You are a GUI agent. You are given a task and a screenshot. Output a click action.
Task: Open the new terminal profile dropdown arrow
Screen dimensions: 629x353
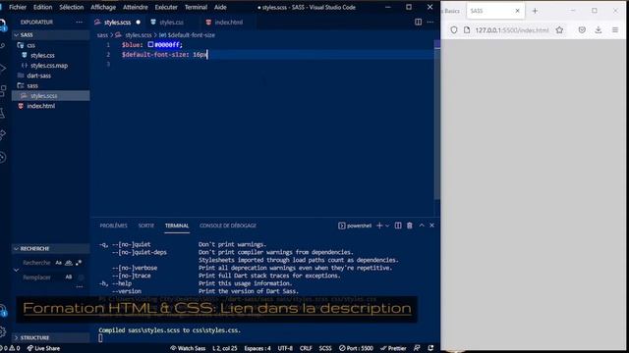pyautogui.click(x=387, y=226)
